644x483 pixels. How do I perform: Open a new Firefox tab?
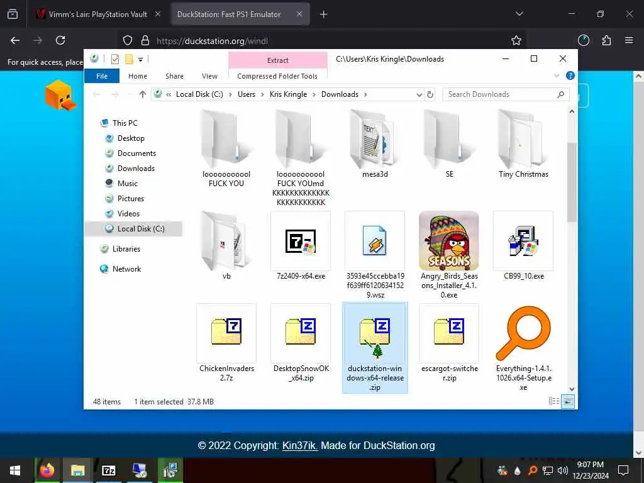pos(323,14)
